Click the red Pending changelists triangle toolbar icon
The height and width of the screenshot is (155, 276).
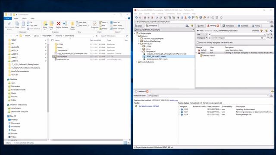pyautogui.click(x=185, y=17)
